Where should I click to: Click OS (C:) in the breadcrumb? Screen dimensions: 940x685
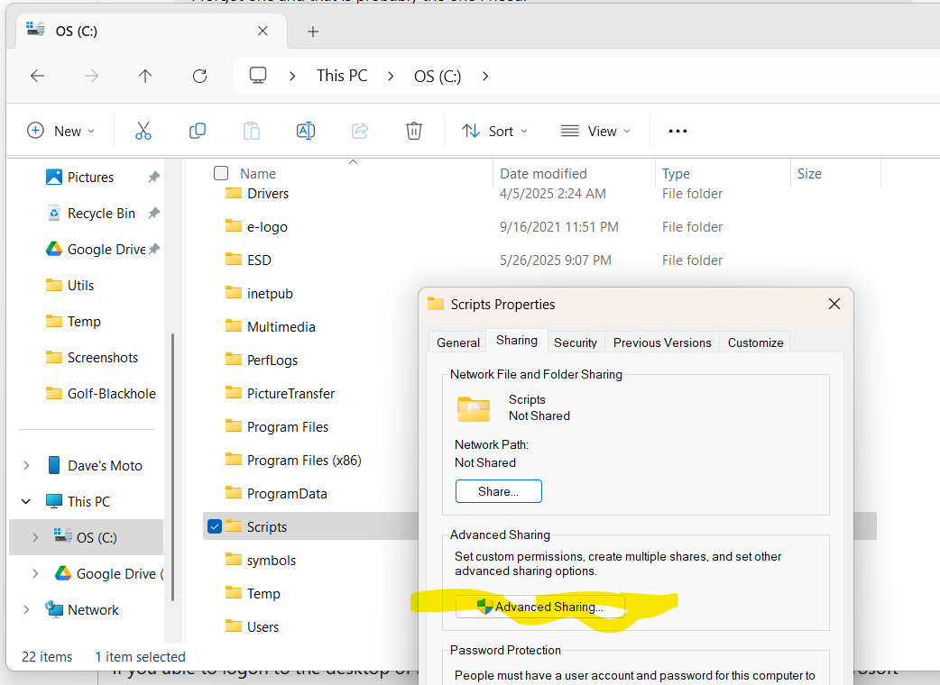(x=438, y=76)
